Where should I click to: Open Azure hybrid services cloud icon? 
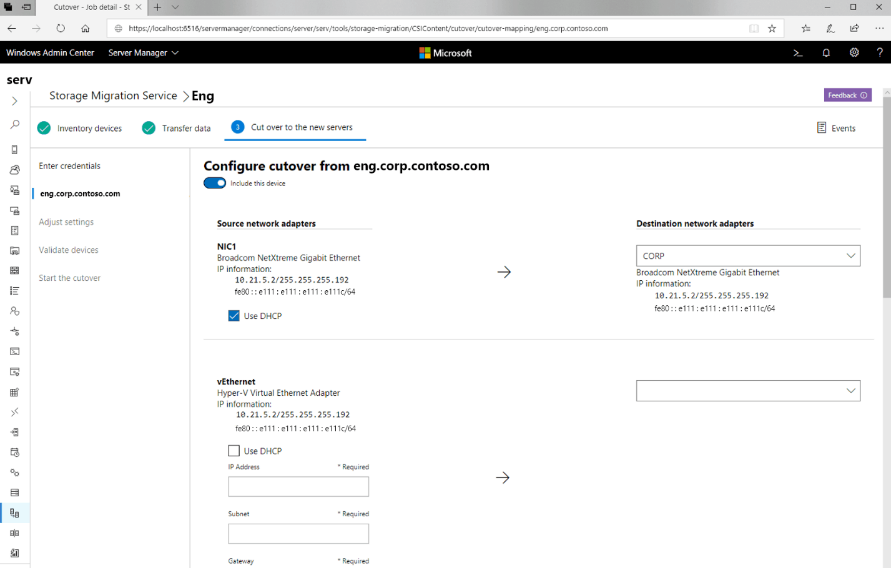pyautogui.click(x=14, y=170)
